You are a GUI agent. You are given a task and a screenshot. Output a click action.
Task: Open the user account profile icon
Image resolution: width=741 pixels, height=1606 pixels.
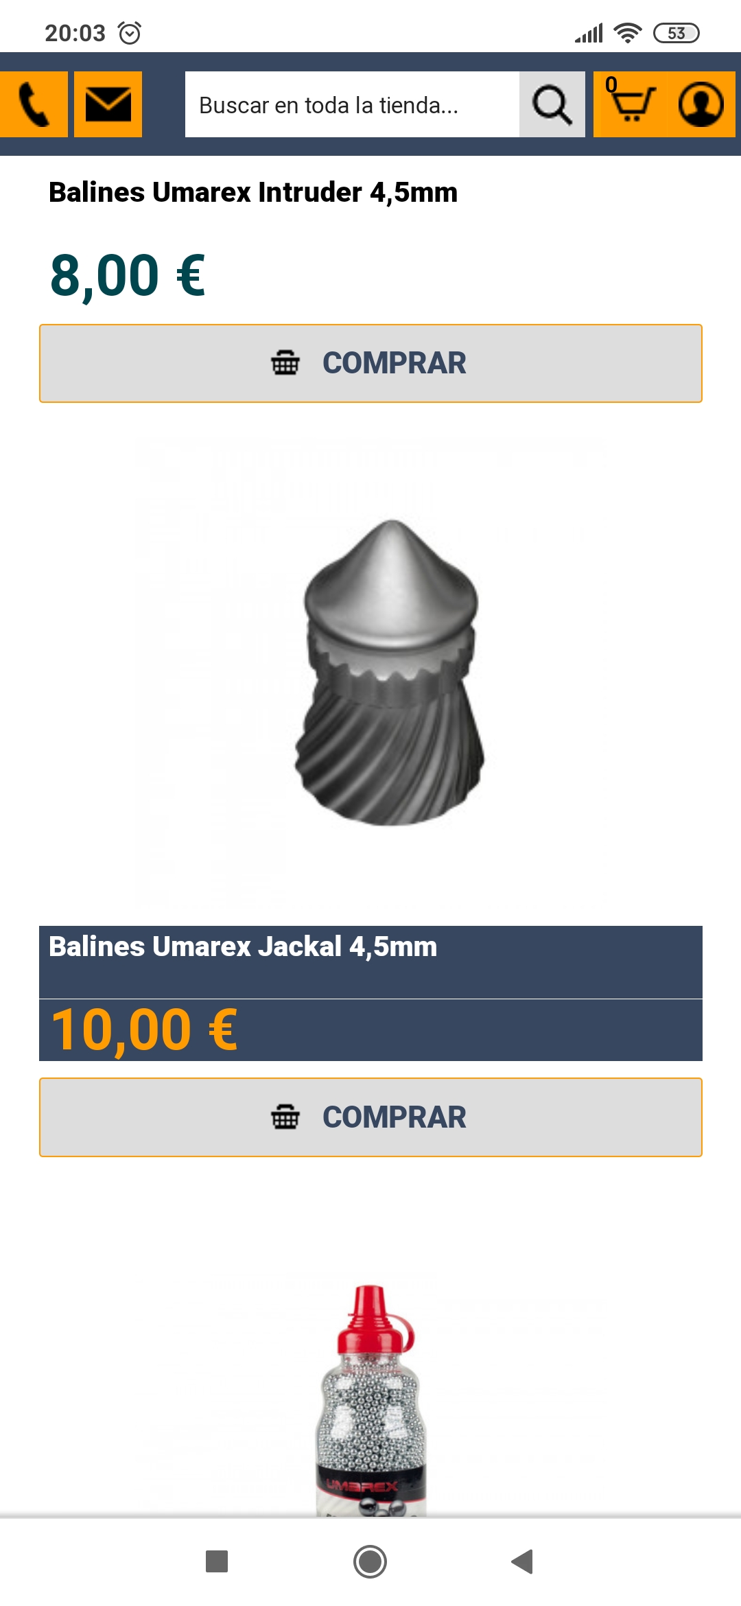click(701, 104)
